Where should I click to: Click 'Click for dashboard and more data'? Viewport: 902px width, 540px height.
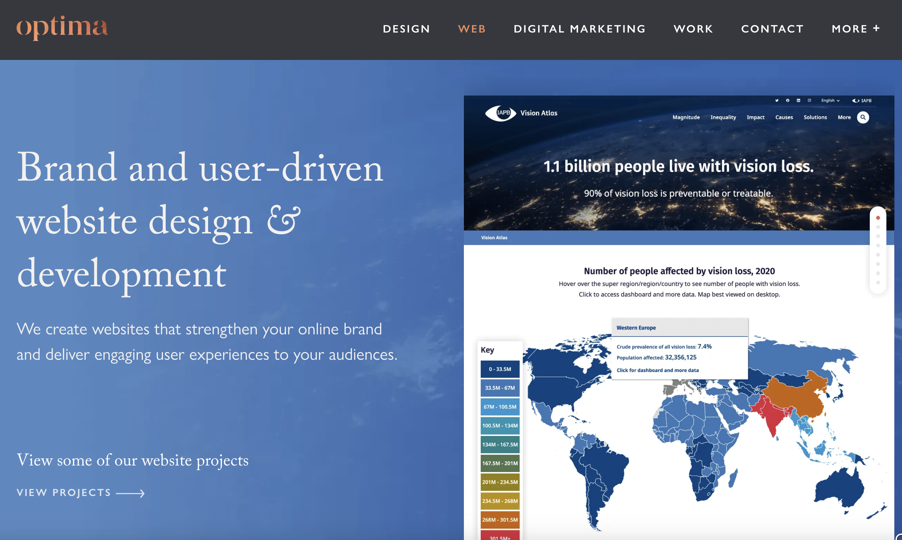pos(657,370)
